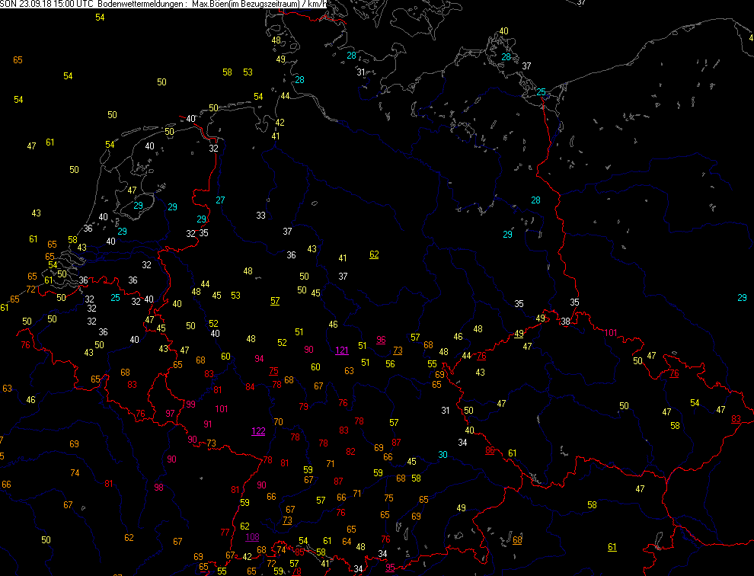The width and height of the screenshot is (754, 576).
Task: Select the magenta 94 station reading
Action: (x=260, y=359)
